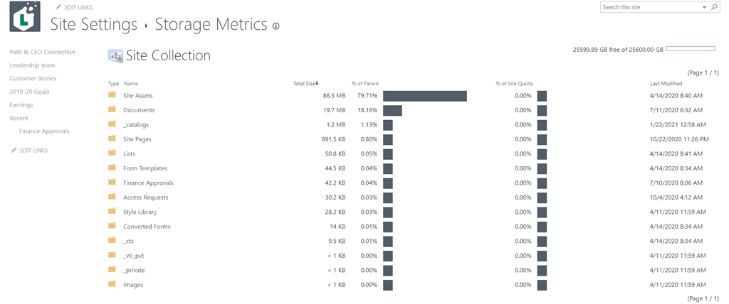Sort by the Total Size column header

click(x=305, y=84)
